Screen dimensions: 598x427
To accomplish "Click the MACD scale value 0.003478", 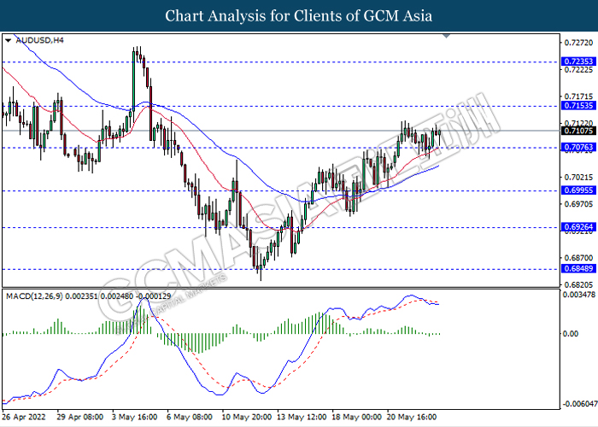I will [579, 295].
